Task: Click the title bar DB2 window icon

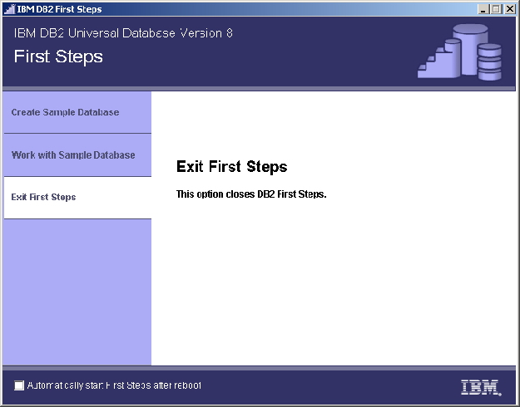Action: click(x=10, y=9)
